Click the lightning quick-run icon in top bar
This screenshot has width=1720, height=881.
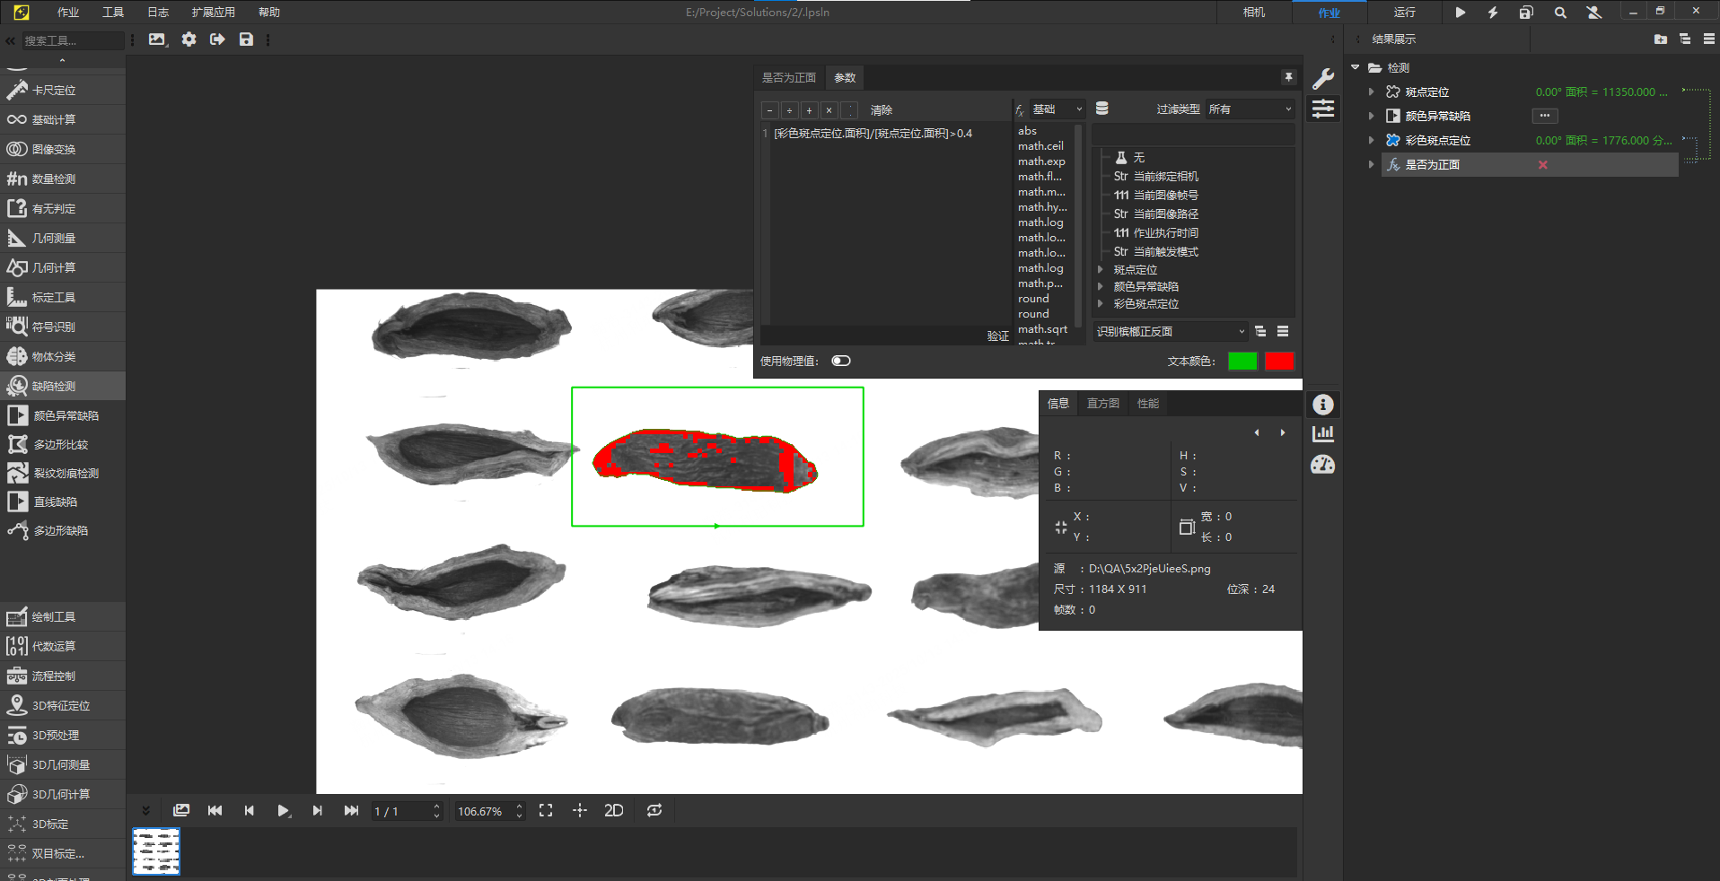(1493, 13)
